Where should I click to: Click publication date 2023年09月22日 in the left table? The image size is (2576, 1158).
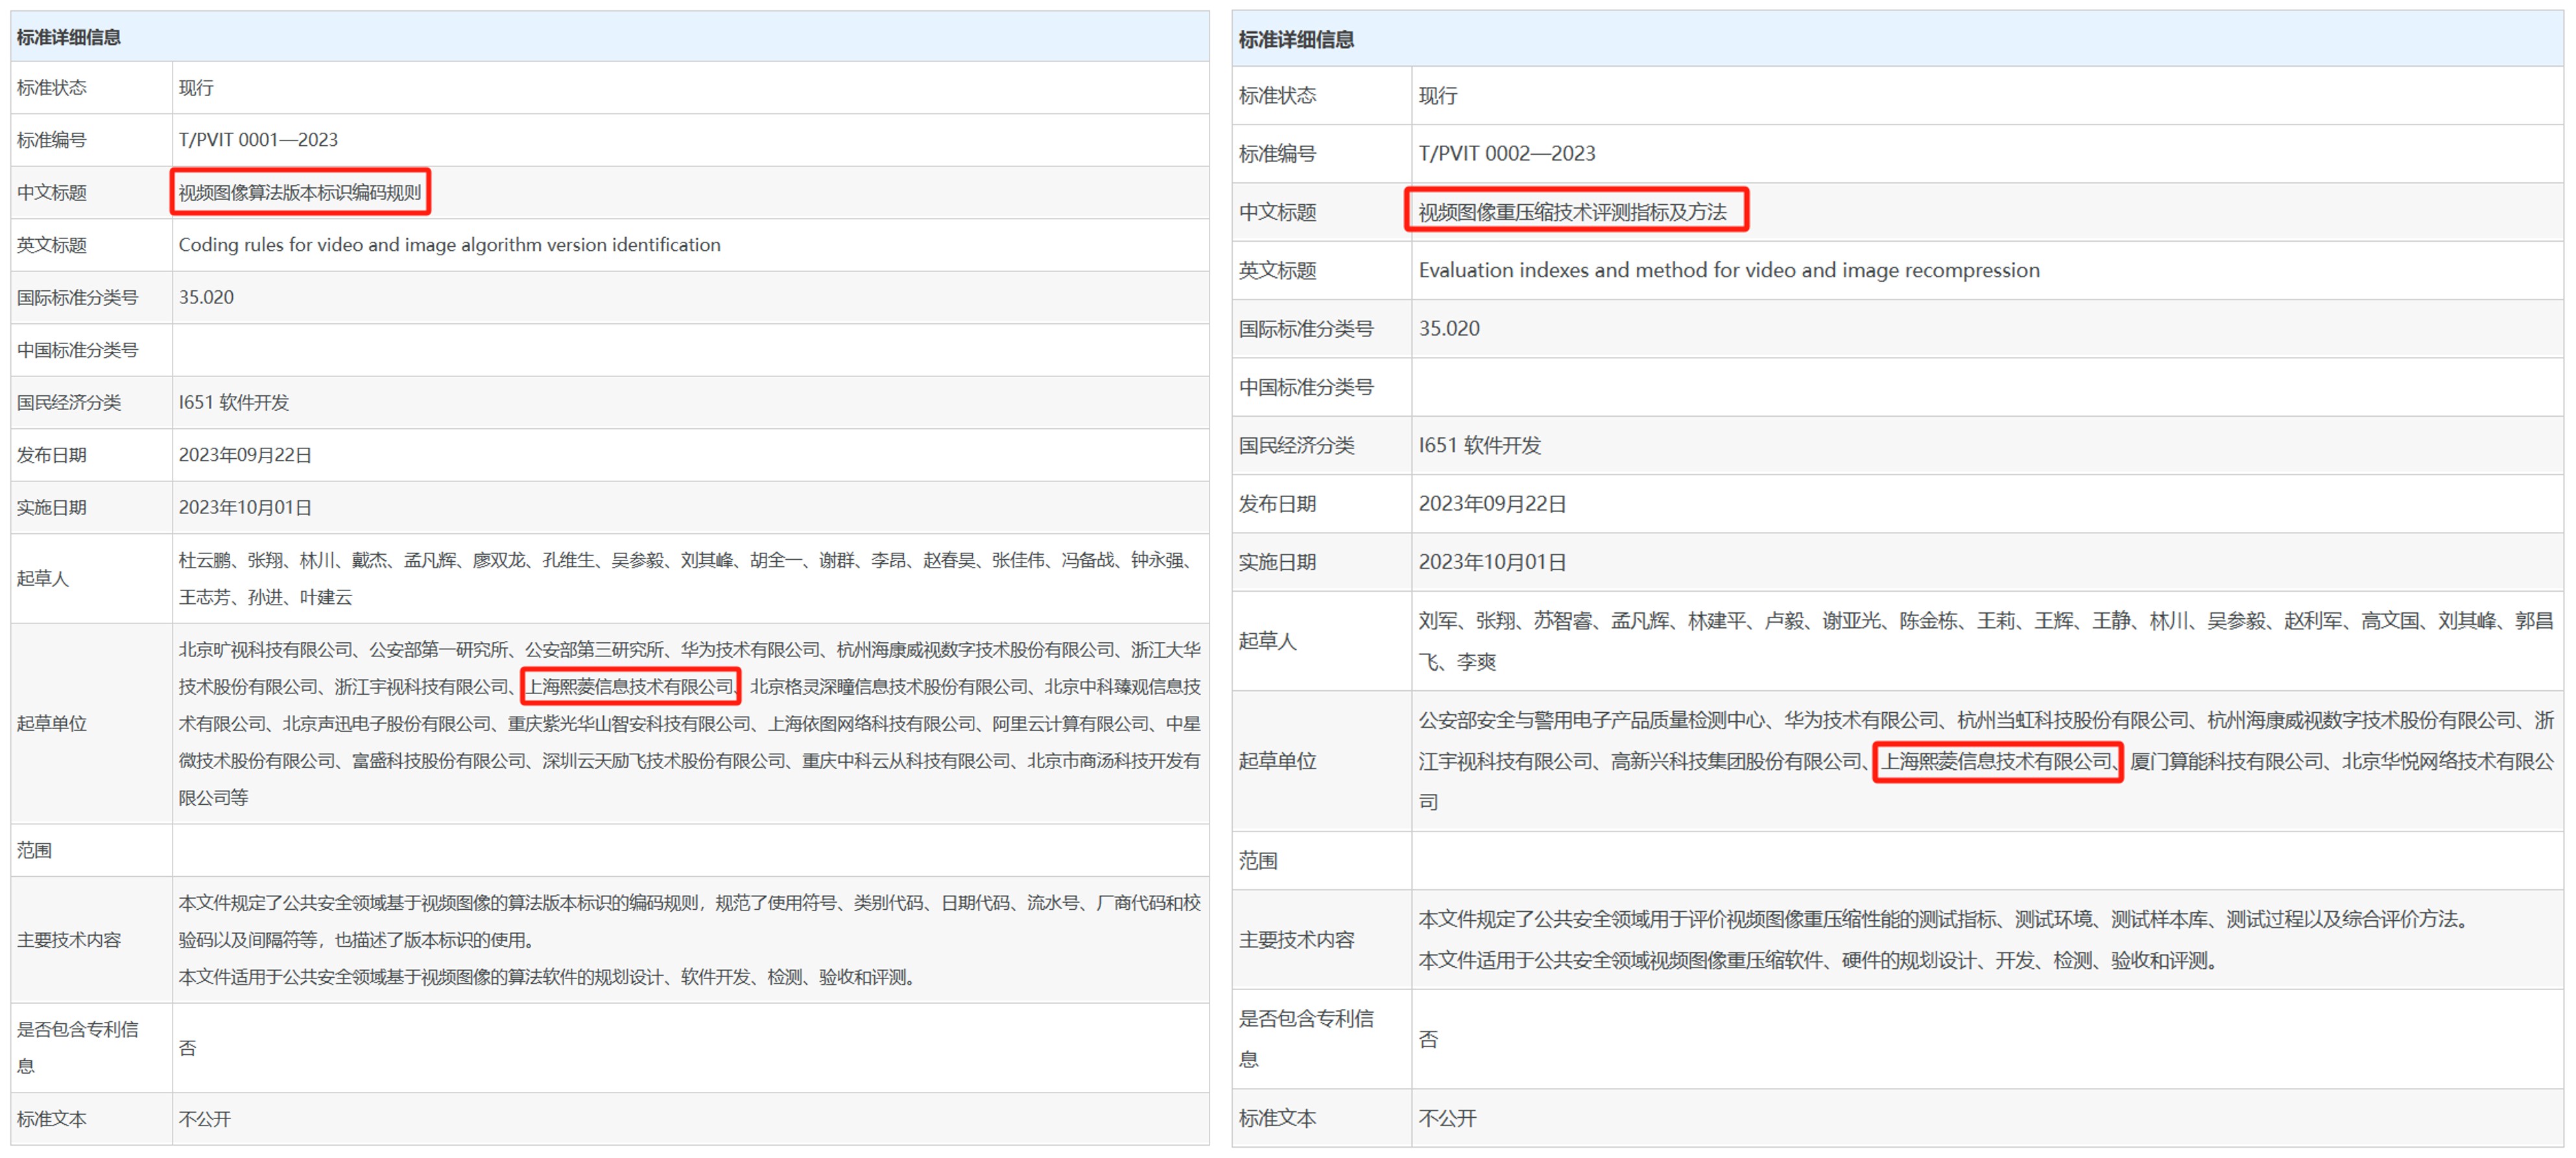(245, 455)
